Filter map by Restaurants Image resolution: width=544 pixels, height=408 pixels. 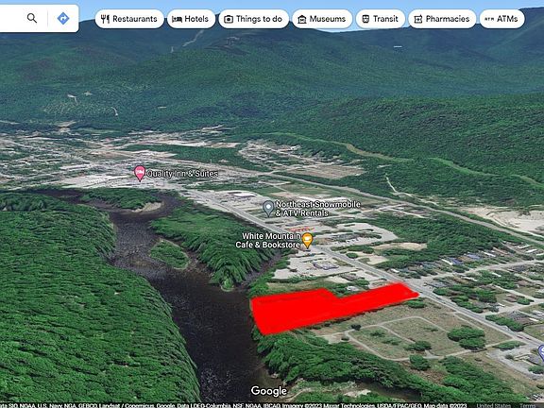click(129, 19)
